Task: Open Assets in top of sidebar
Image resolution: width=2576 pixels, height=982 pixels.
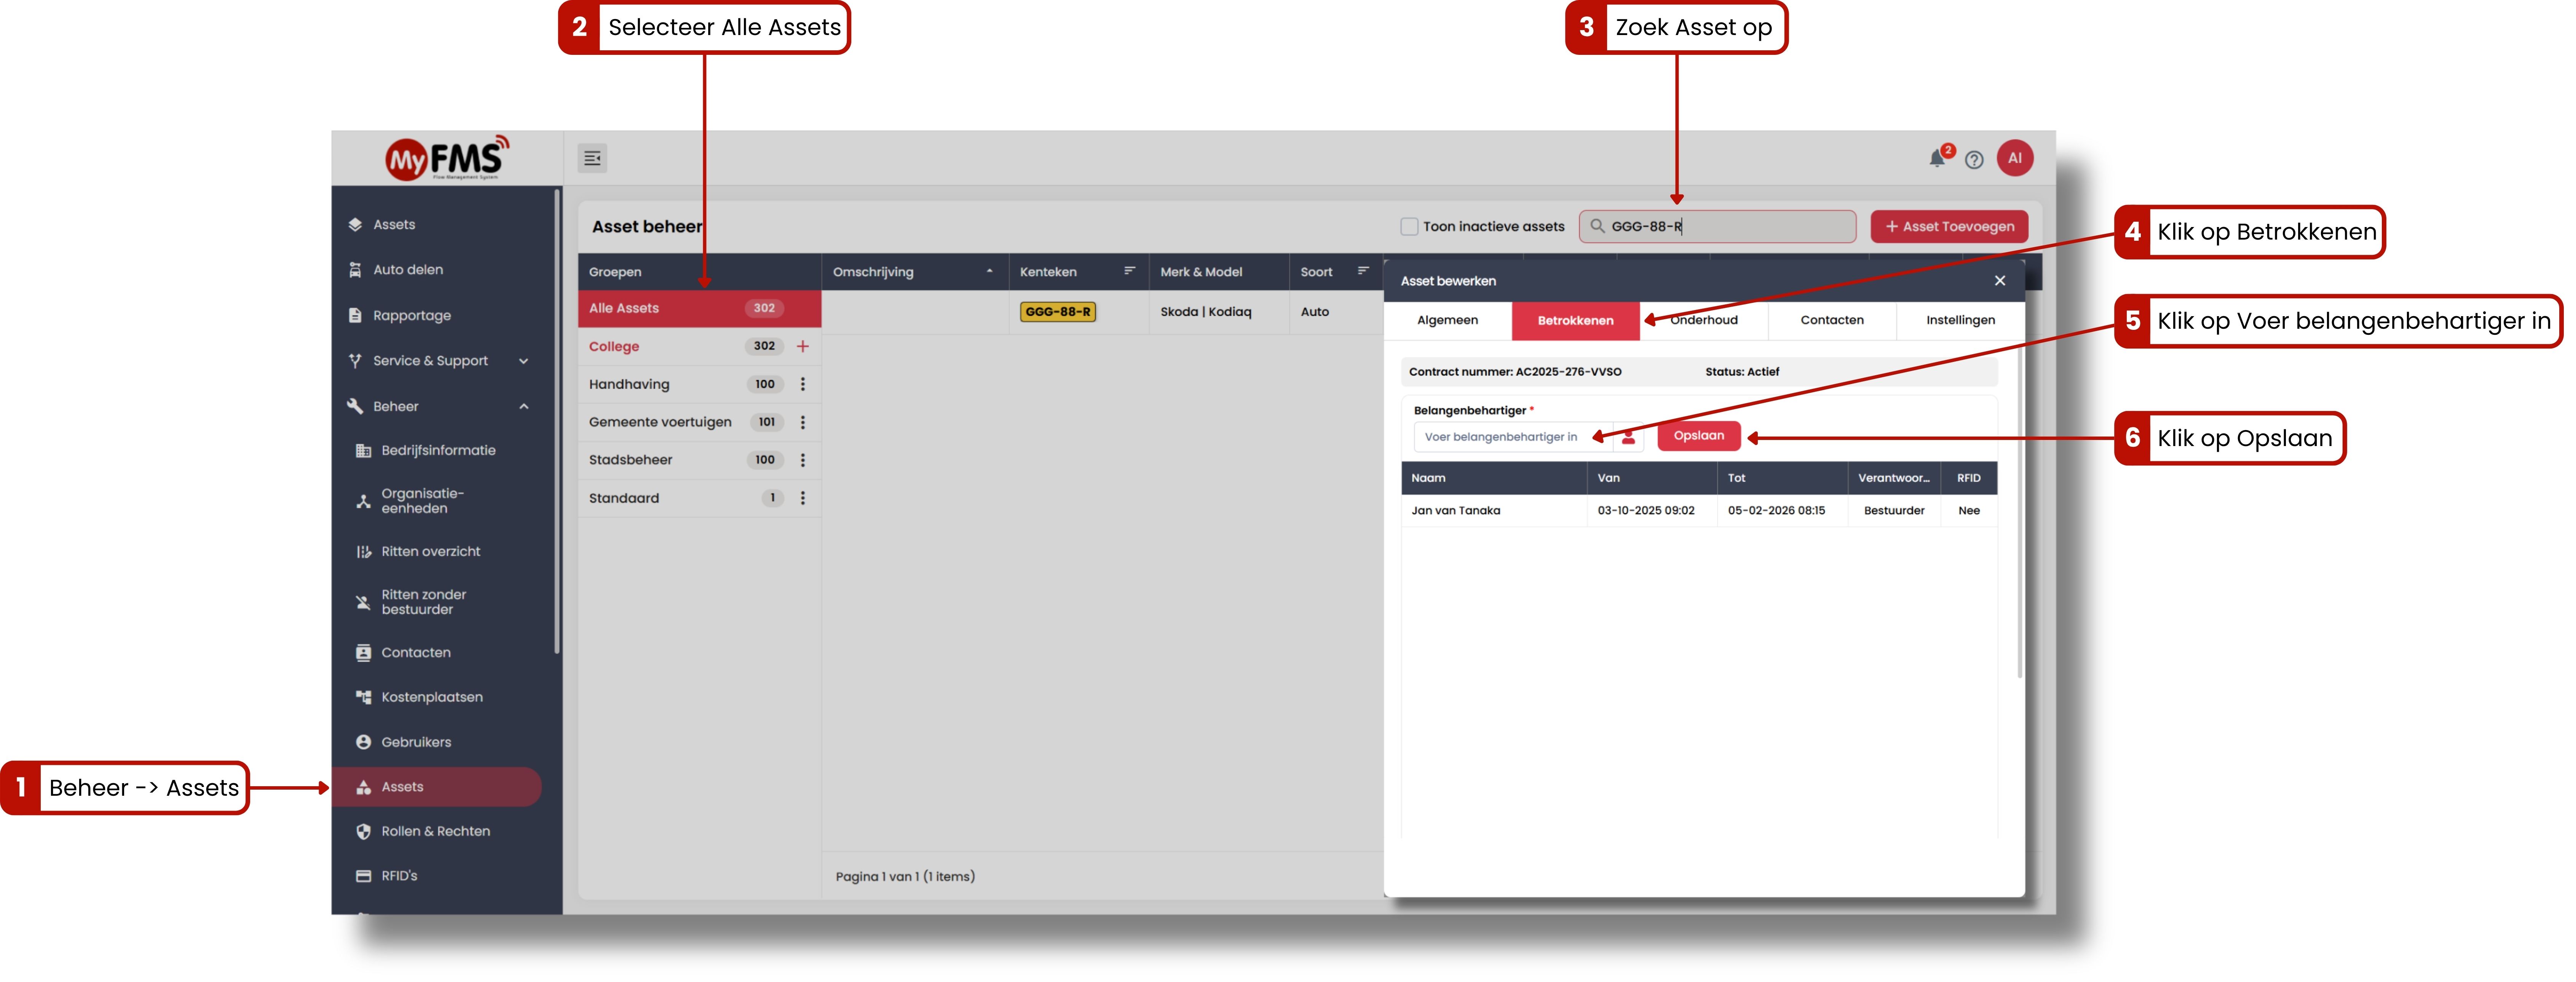Action: (394, 225)
